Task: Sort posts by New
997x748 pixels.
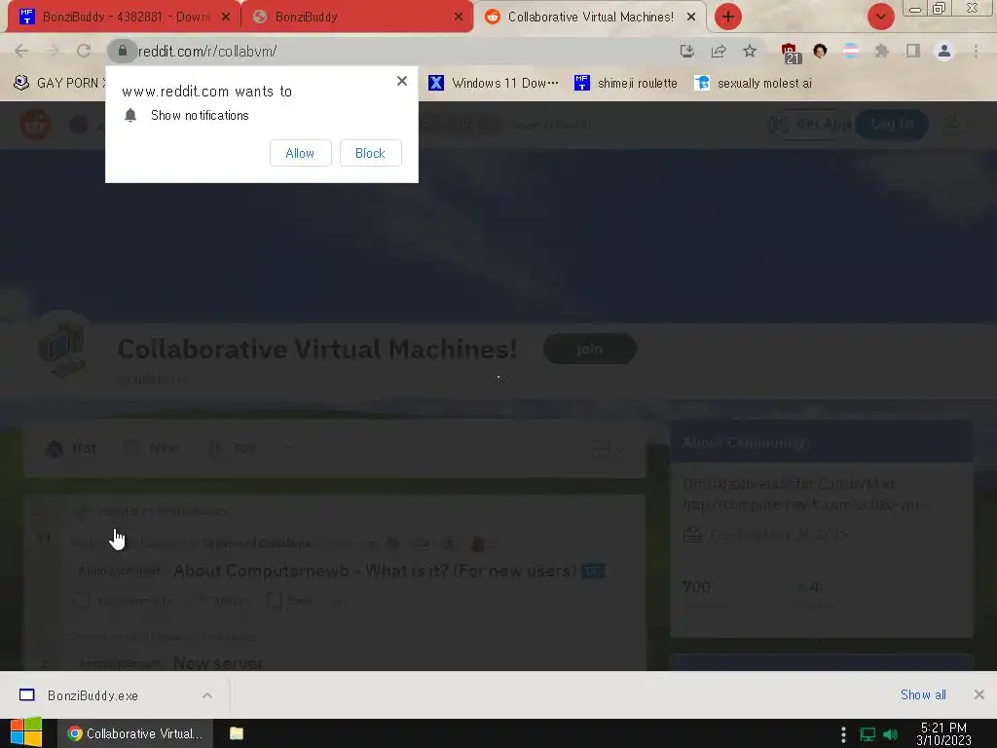Action: point(152,448)
